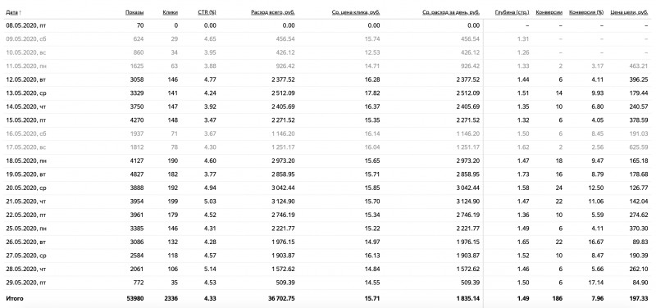Select the 20.05.2020, ср date cell
The height and width of the screenshot is (308, 656).
pos(26,188)
